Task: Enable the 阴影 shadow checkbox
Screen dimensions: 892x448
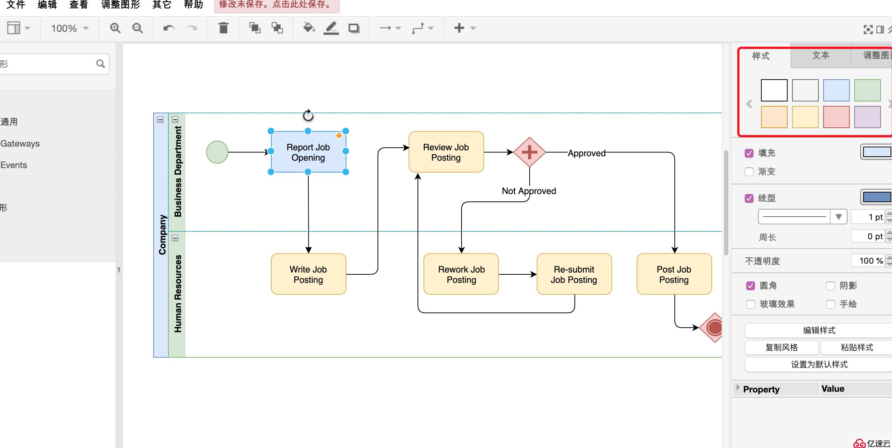Action: 831,286
